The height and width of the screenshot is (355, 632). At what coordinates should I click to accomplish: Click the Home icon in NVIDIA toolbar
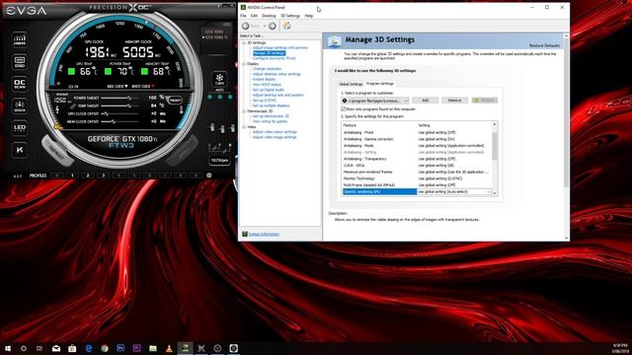tap(287, 27)
